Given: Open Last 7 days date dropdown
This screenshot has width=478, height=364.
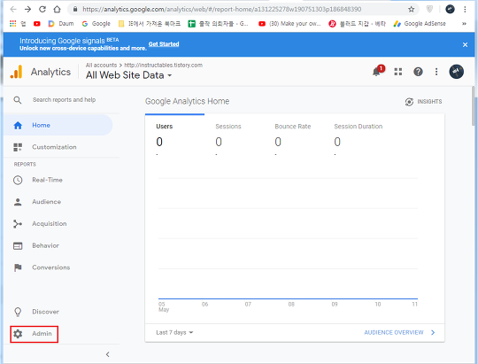Looking at the screenshot, I should coord(174,332).
